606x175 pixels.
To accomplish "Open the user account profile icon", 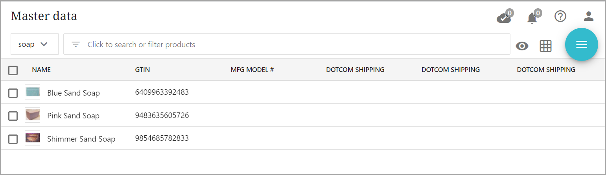I will [x=588, y=17].
